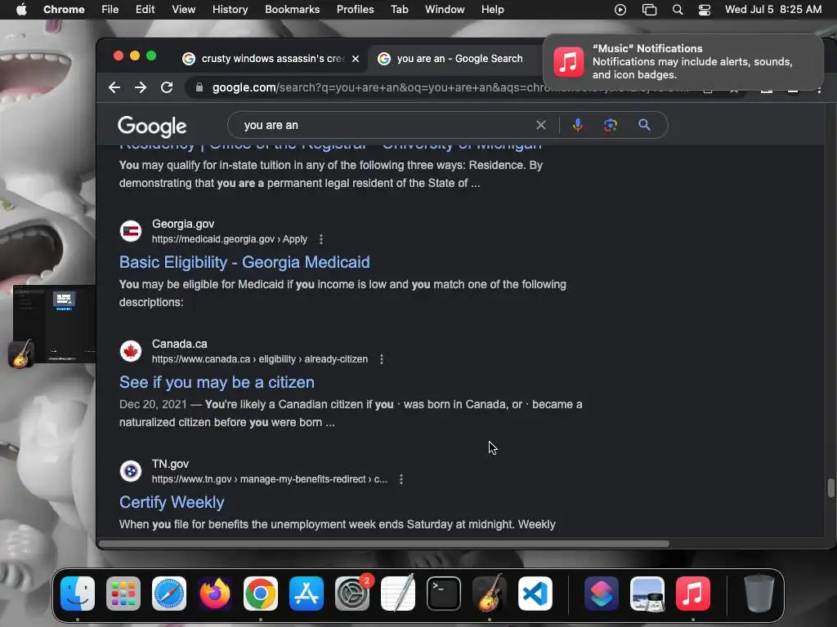
Task: Submit search with magnifier icon
Action: 644,125
